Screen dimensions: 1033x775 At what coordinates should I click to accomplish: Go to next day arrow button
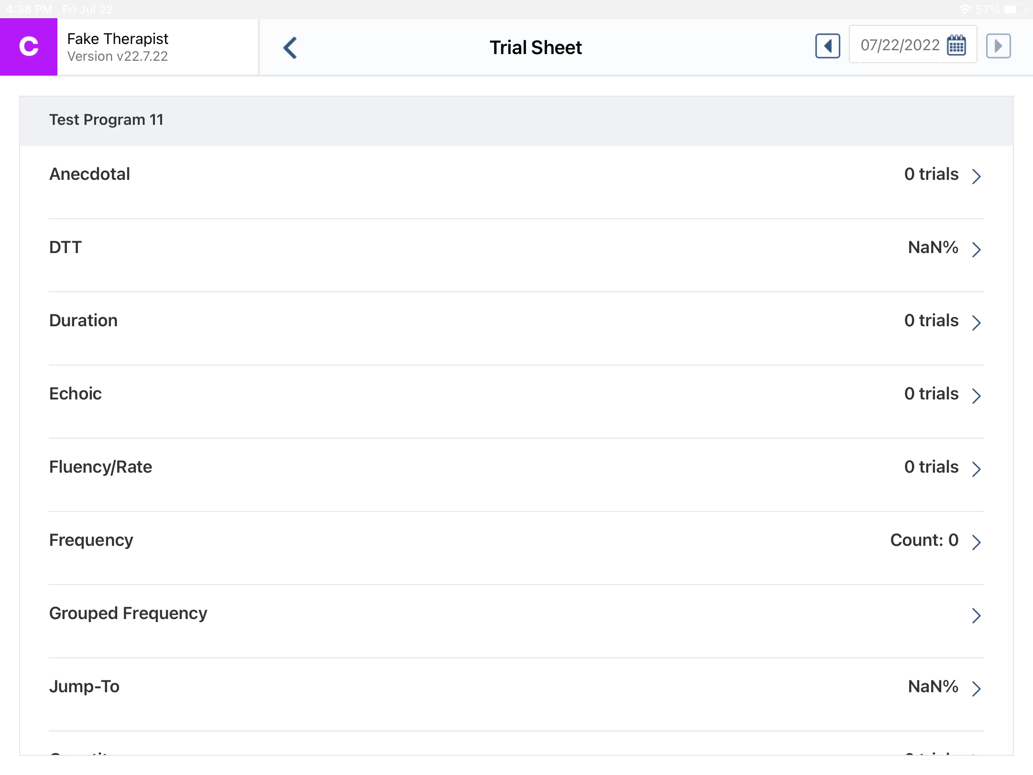pyautogui.click(x=998, y=46)
